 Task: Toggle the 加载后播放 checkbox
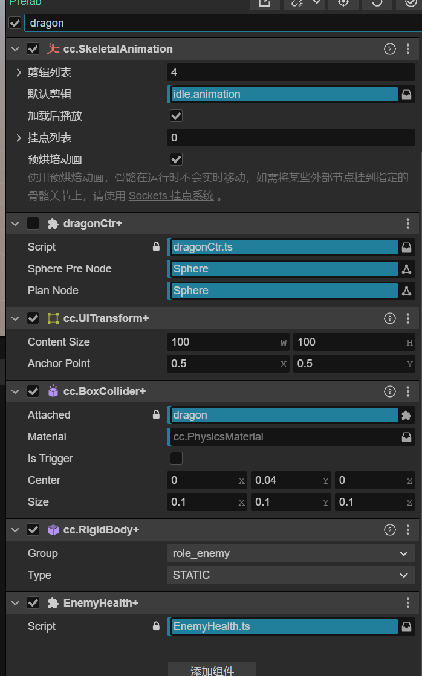(x=176, y=116)
